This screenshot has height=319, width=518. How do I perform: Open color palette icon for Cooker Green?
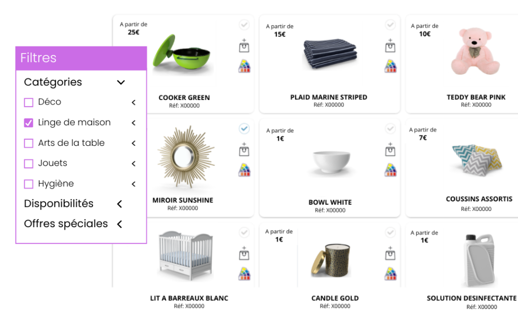click(244, 66)
